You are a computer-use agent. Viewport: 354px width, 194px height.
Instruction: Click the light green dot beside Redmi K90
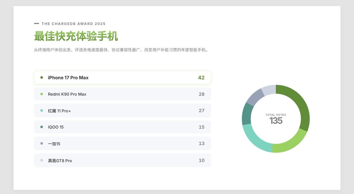[42, 94]
